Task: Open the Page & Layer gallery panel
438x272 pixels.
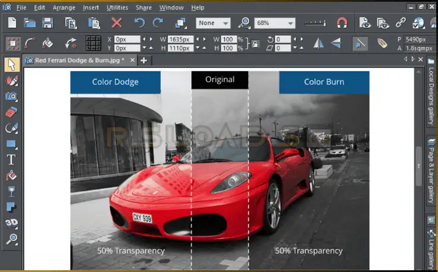Action: 431,171
